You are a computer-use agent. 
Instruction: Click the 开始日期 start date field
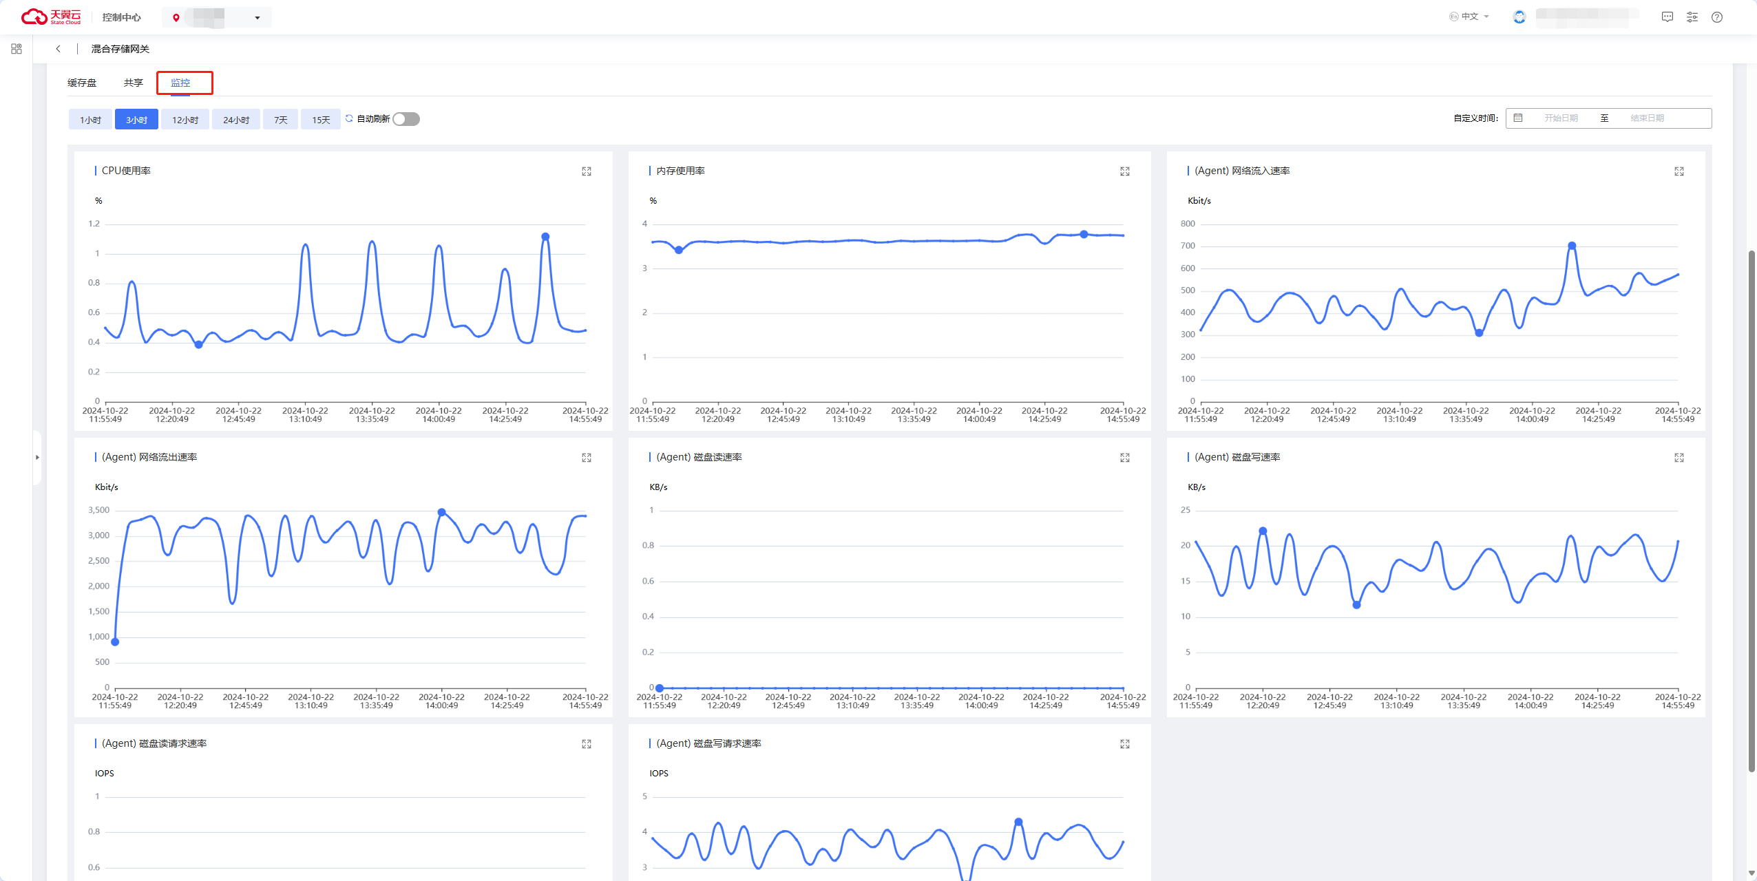(x=1561, y=118)
